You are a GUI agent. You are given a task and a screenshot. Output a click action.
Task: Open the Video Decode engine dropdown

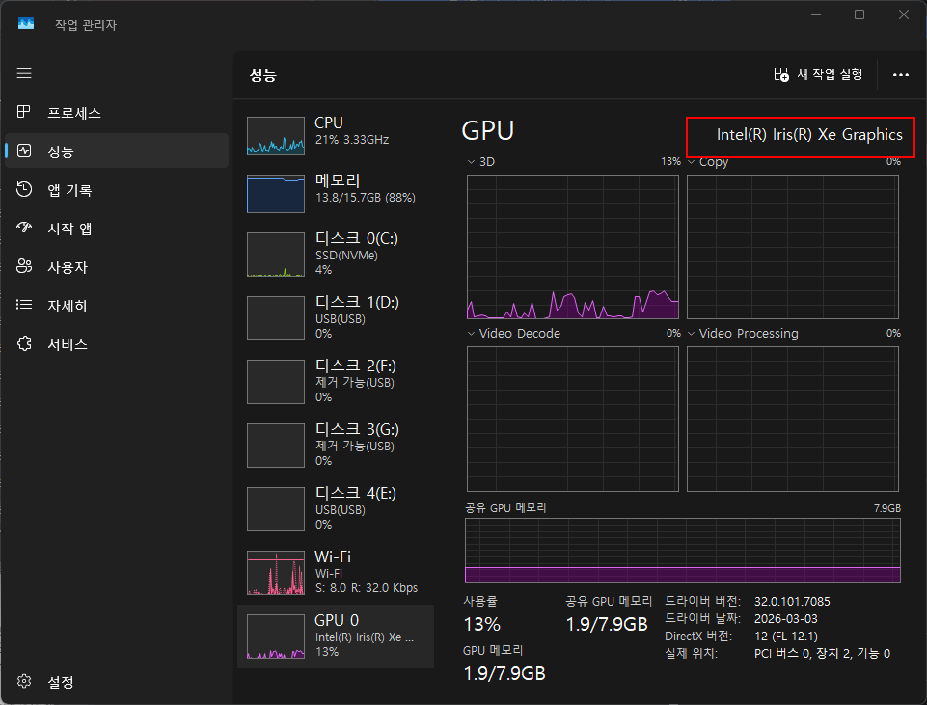click(471, 334)
